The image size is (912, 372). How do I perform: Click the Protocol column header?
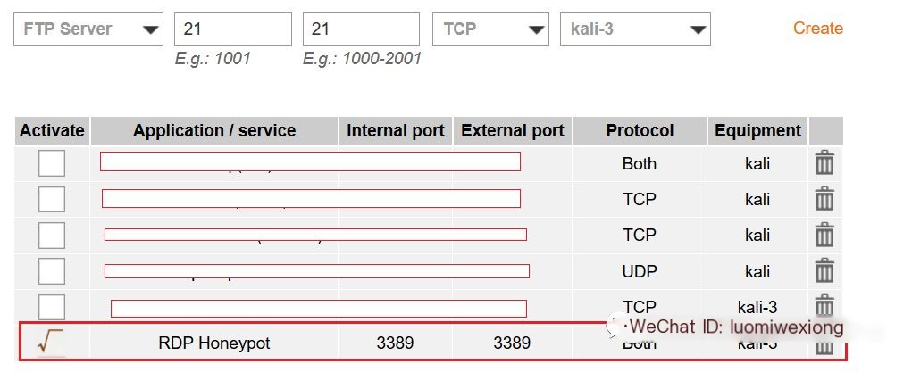click(640, 131)
